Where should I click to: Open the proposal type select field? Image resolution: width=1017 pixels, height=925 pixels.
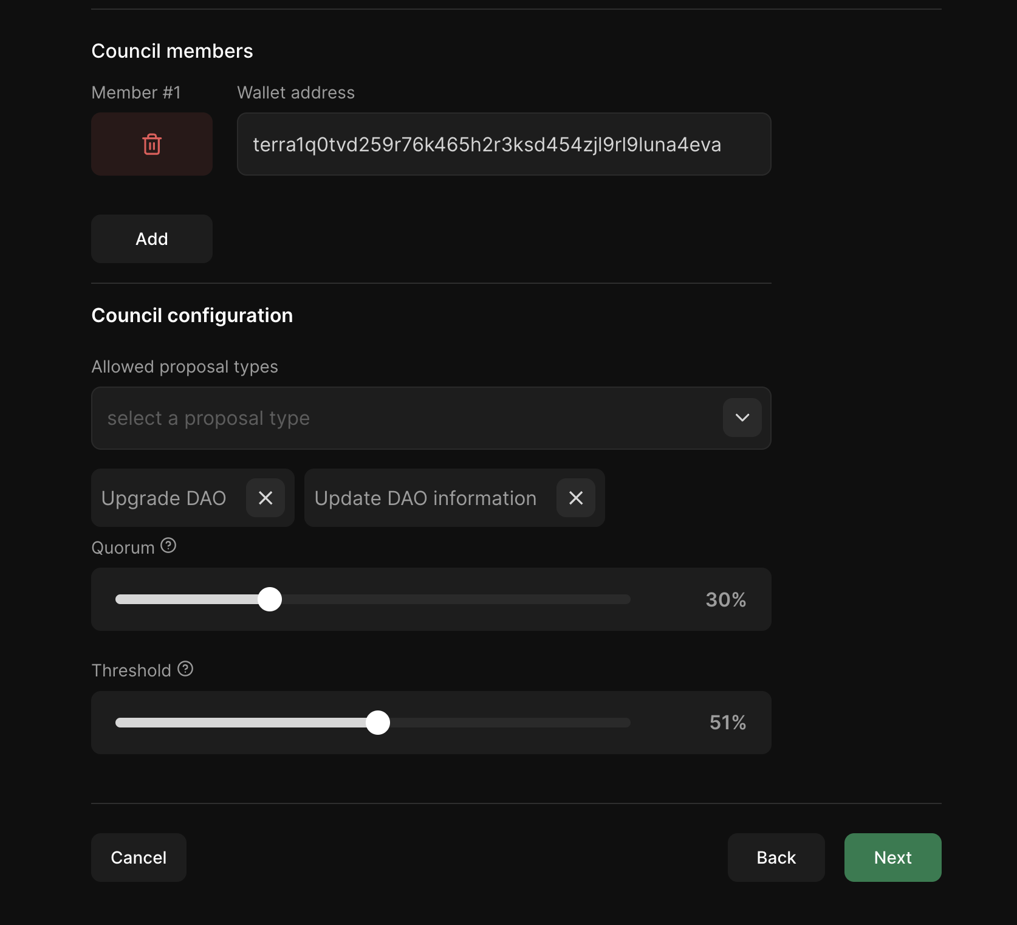[x=407, y=418]
